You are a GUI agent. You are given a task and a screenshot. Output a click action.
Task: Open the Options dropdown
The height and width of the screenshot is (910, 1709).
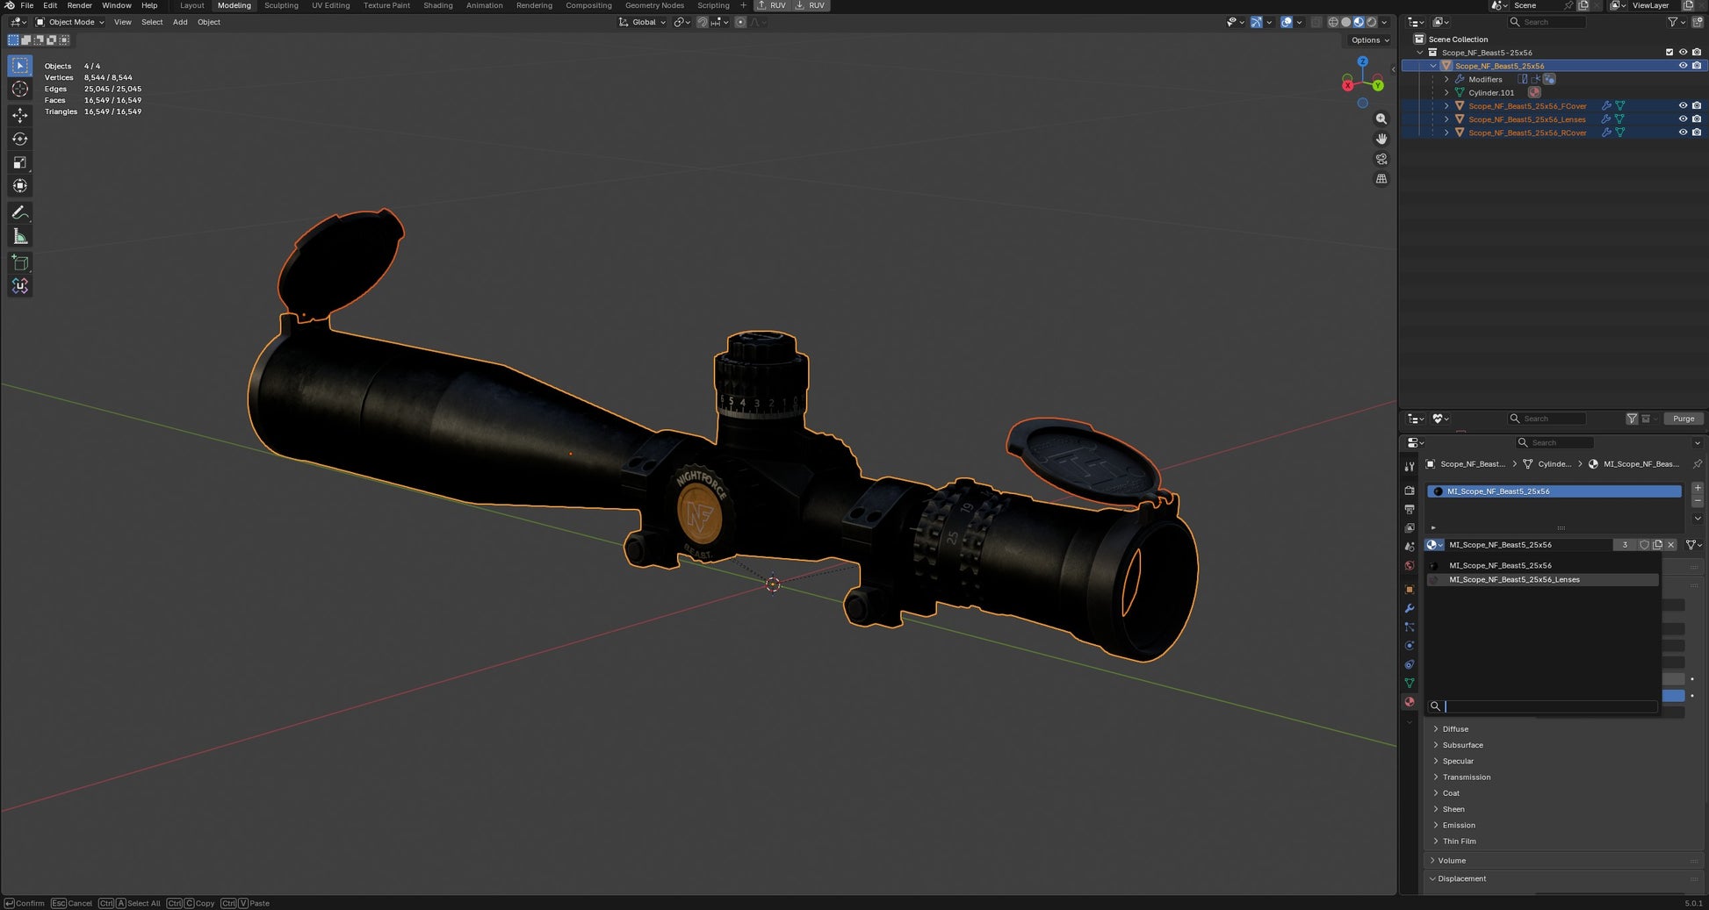point(1370,40)
